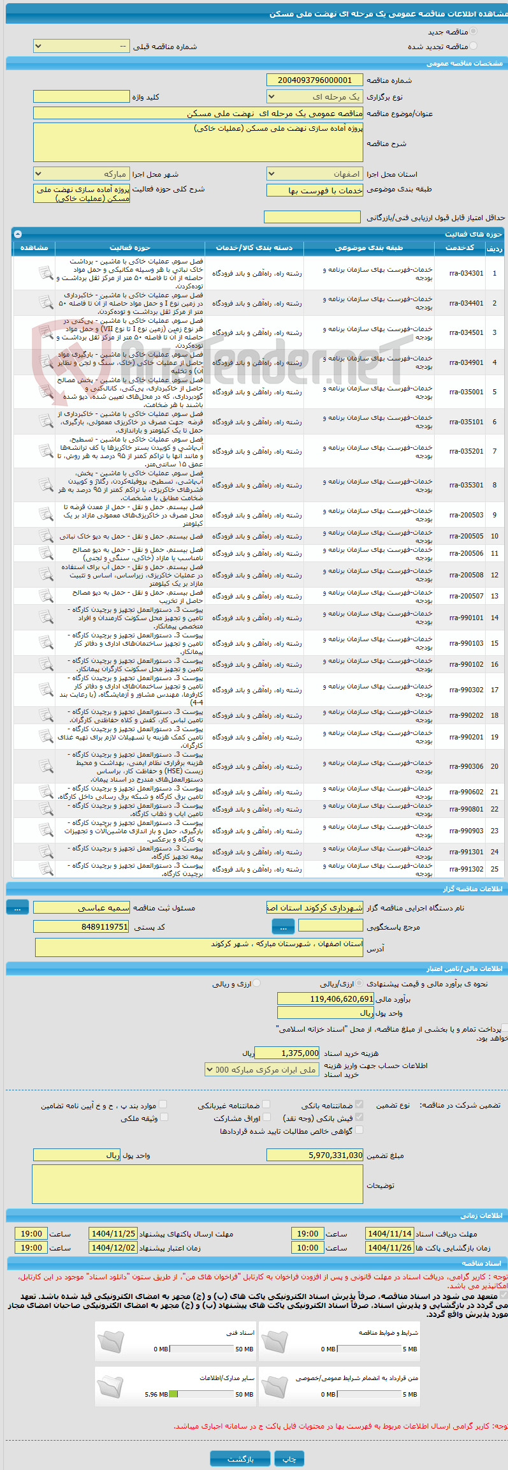The width and height of the screenshot is (508, 1470).
Task: Open view icon for row rra-035001
Action: pos(45,392)
